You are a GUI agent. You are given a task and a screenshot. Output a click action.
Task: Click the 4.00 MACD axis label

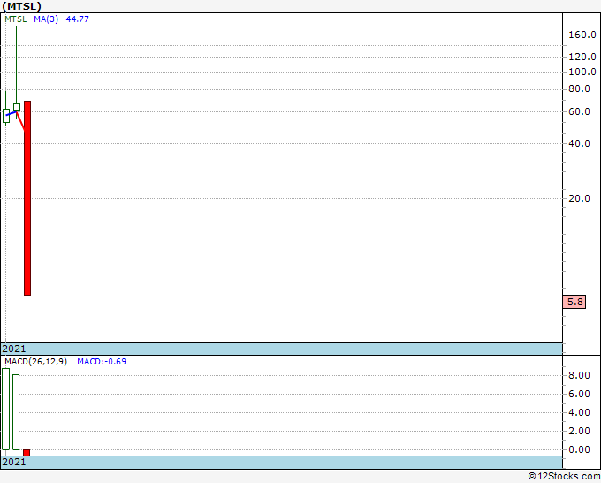click(579, 412)
